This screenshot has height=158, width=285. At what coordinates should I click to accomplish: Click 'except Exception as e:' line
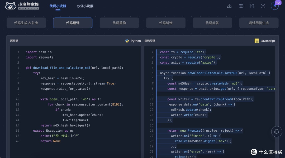(53, 131)
